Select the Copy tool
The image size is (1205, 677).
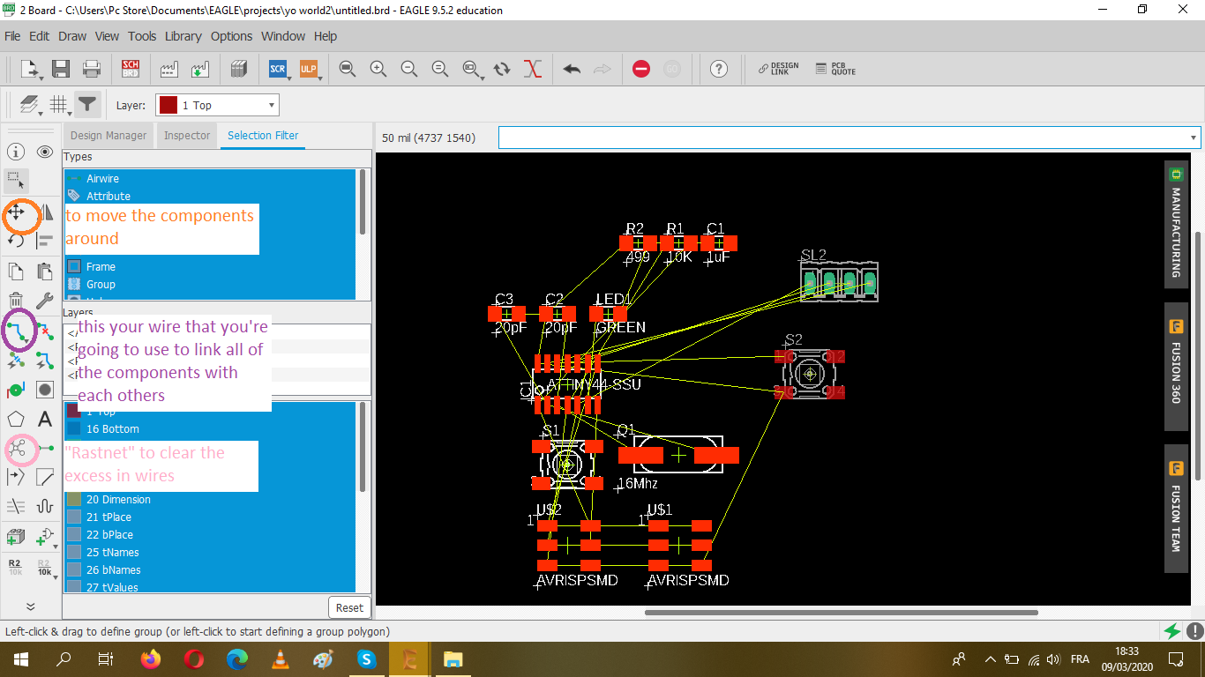(x=16, y=271)
